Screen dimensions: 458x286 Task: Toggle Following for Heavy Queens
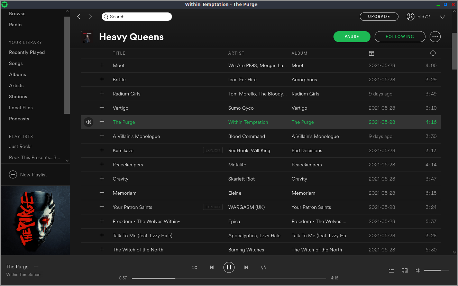tap(400, 37)
